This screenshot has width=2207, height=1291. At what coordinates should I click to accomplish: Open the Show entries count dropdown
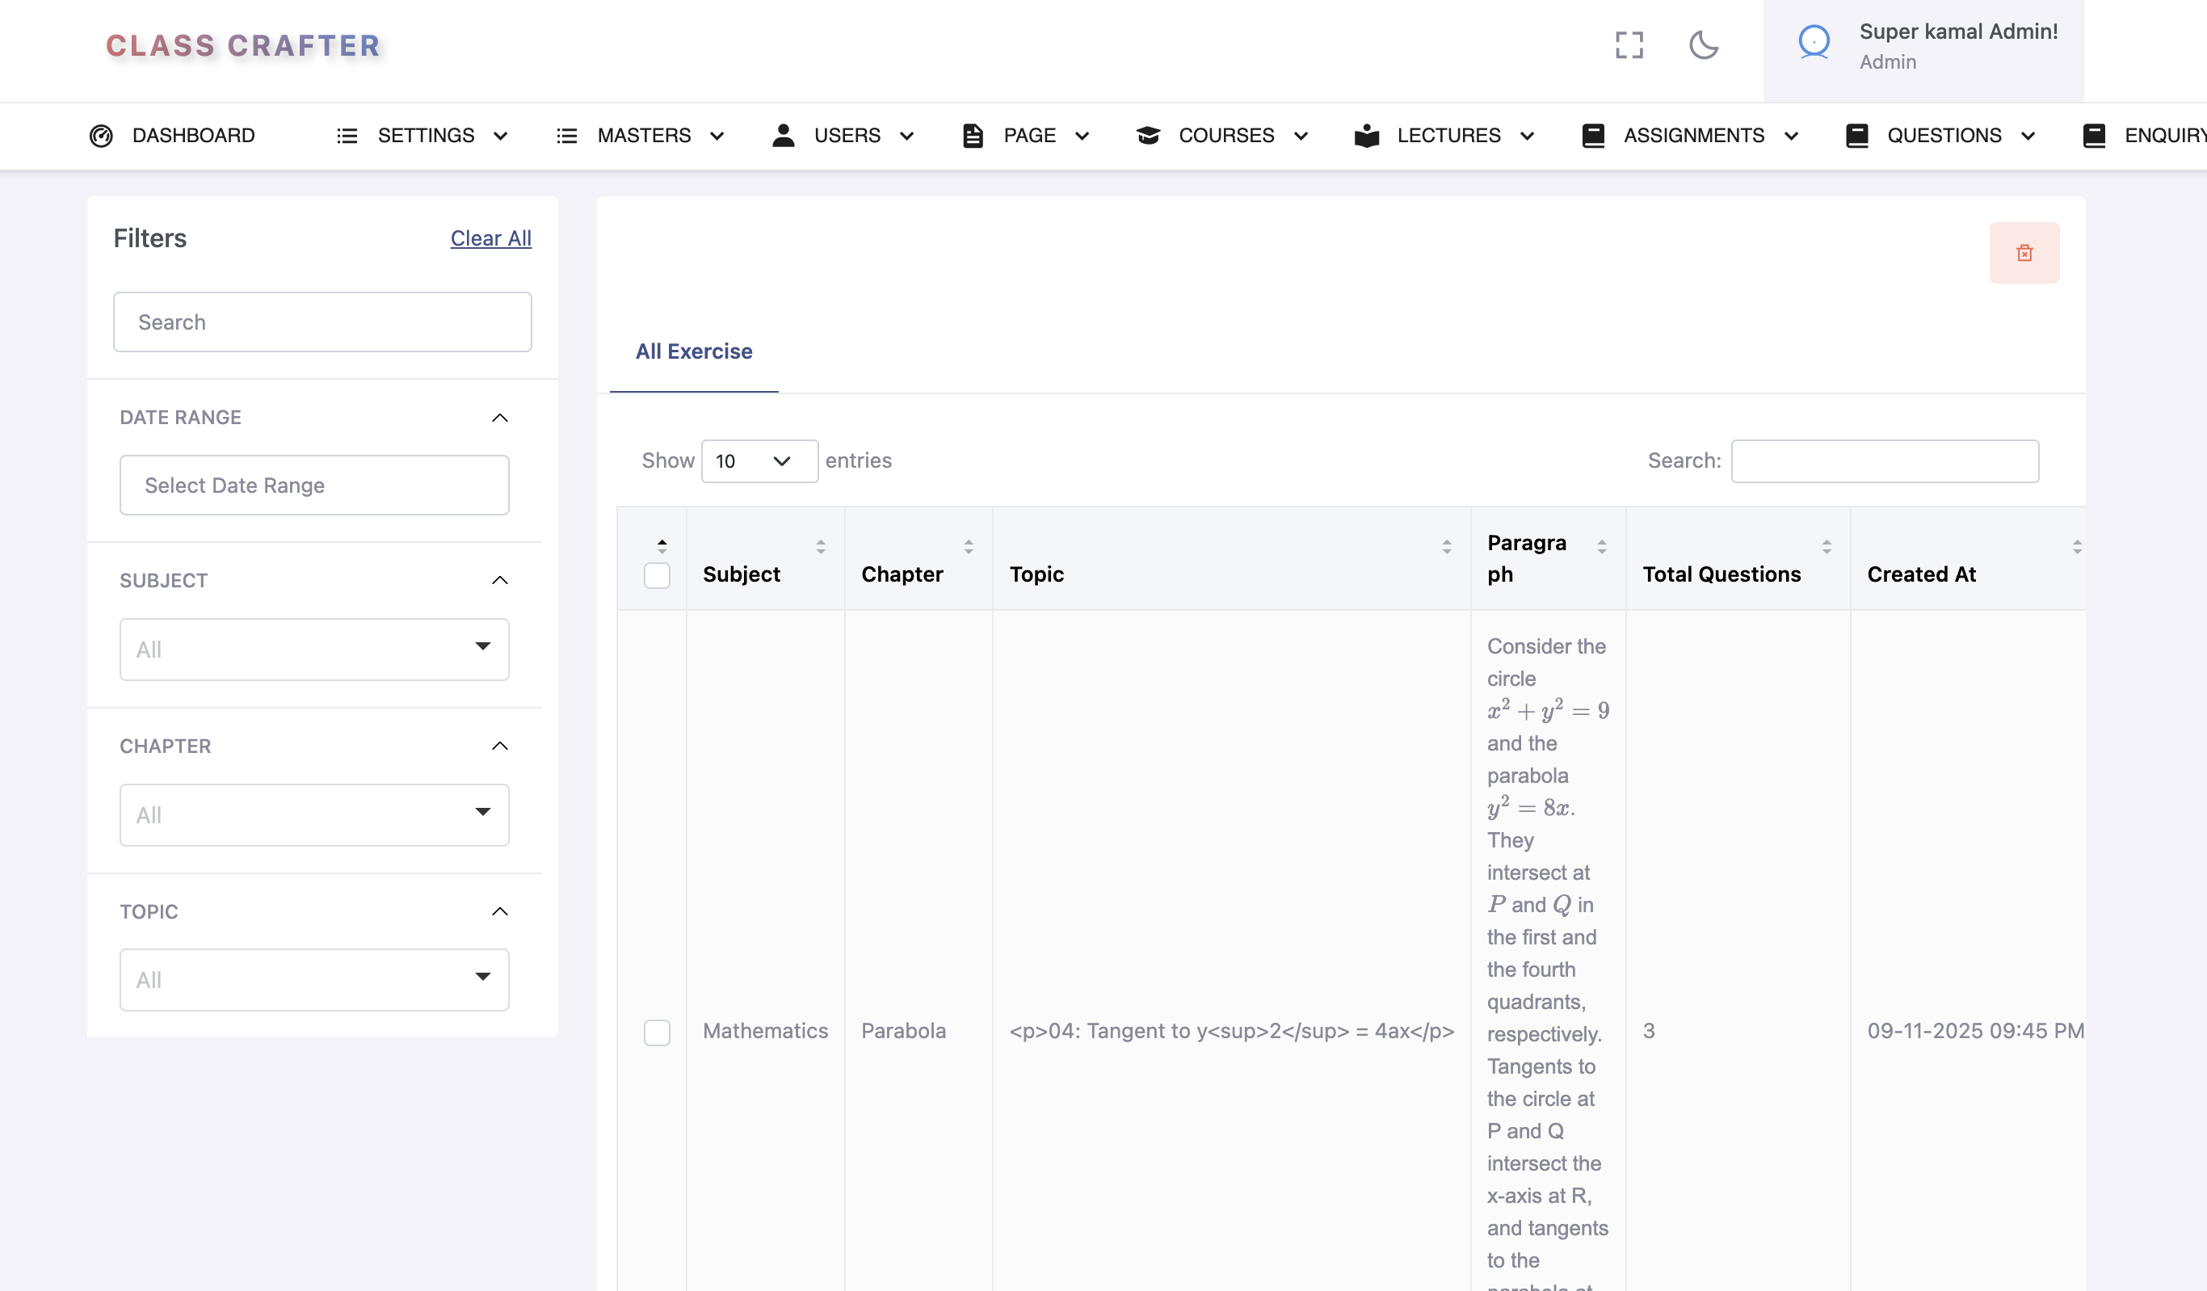[759, 461]
